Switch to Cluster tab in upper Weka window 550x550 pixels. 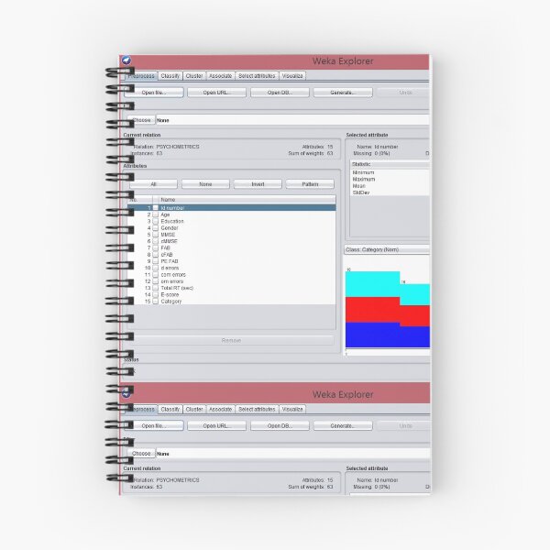point(194,76)
